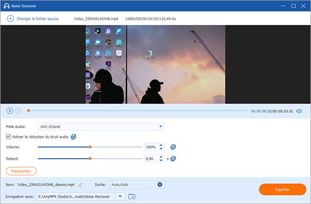Viewport: 311px width, 204px height.
Task: Click the plus icon to change source file
Action: (x=10, y=19)
